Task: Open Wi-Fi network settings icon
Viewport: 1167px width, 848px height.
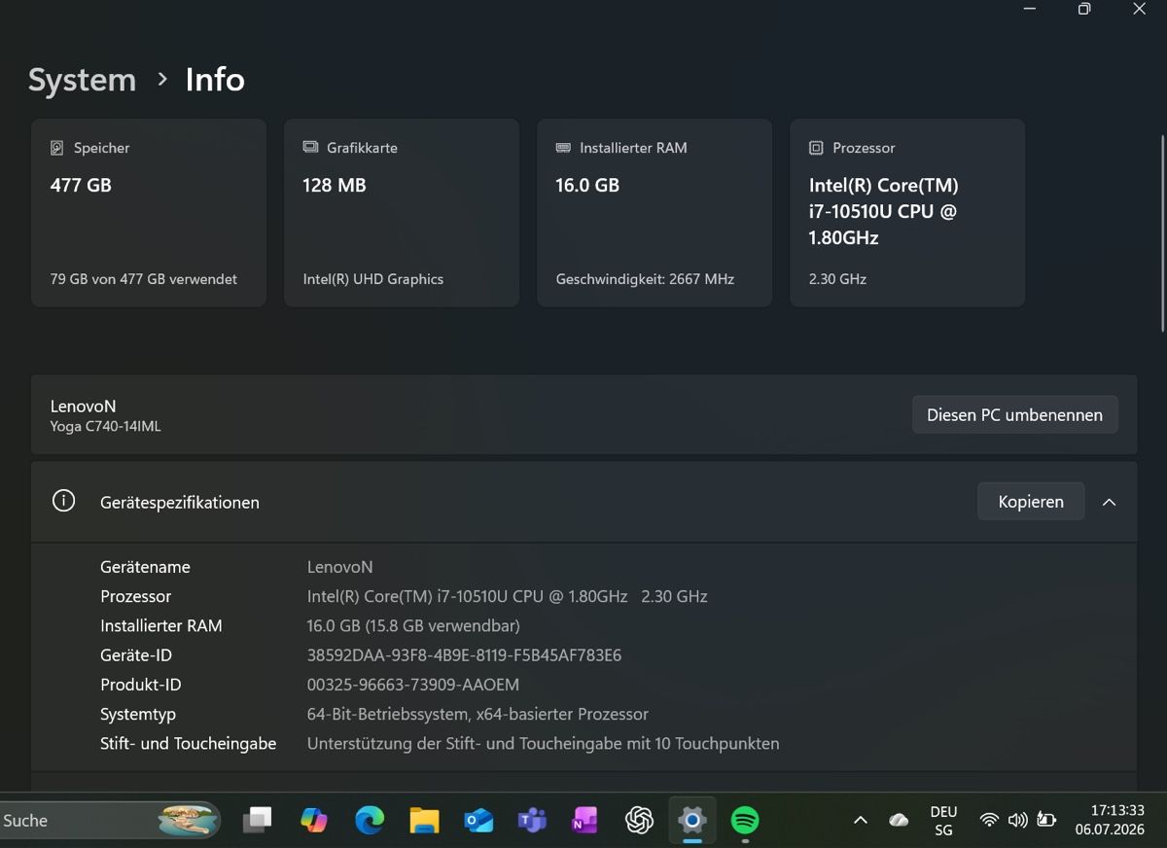Action: pos(989,821)
